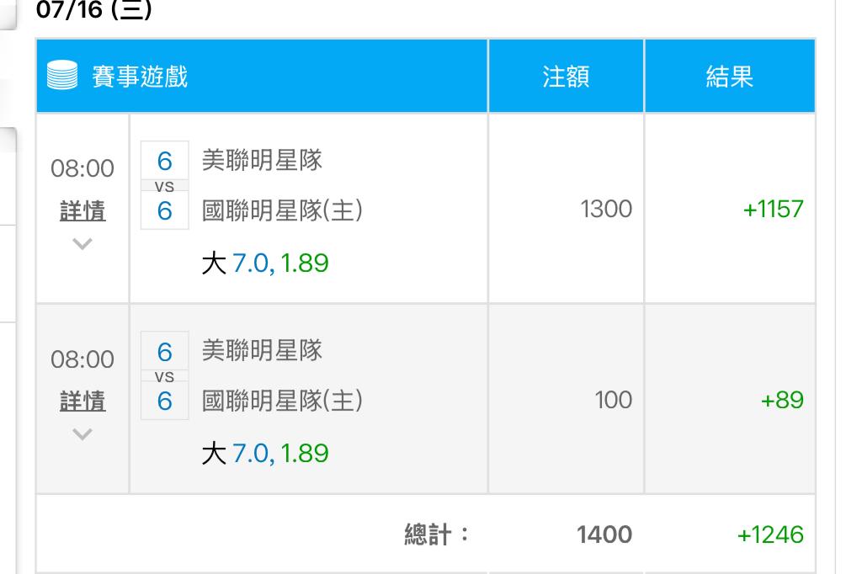
Task: Click first row score box 6 vs 6
Action: pos(164,185)
